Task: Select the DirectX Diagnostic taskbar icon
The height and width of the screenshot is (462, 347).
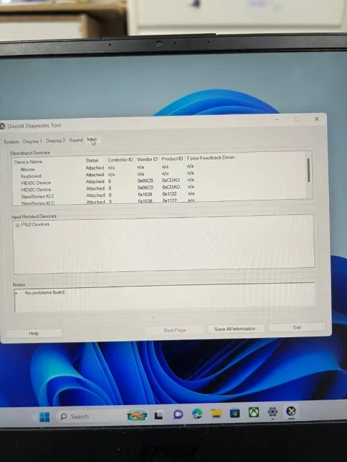Action: [291, 411]
